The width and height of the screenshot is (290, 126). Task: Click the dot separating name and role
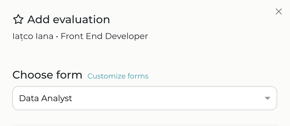coord(57,36)
